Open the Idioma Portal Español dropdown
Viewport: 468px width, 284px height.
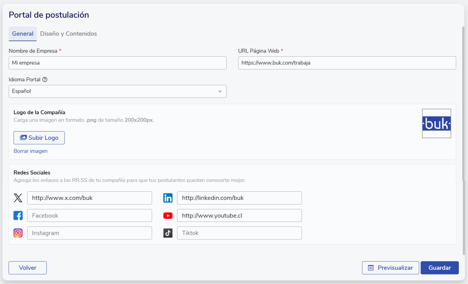click(117, 91)
